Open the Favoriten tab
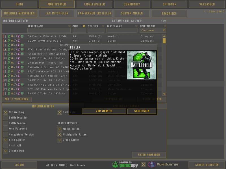226x169 pixels. [x=169, y=14]
